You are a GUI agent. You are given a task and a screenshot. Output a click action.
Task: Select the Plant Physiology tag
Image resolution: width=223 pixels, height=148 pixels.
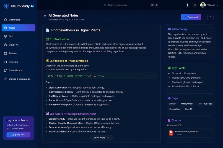(x=205, y=104)
